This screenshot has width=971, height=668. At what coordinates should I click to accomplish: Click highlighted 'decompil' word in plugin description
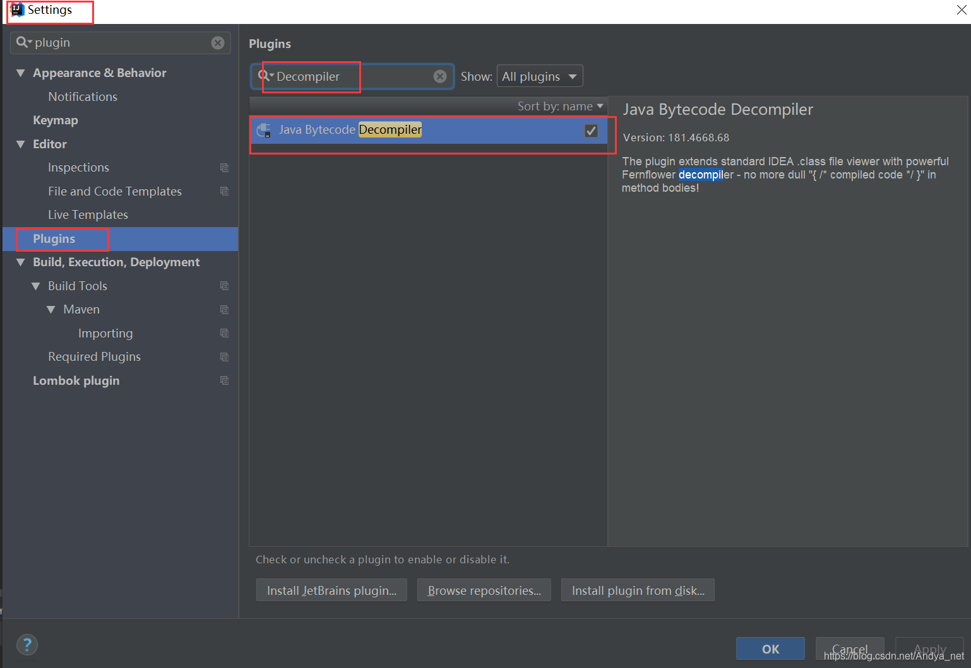click(700, 175)
